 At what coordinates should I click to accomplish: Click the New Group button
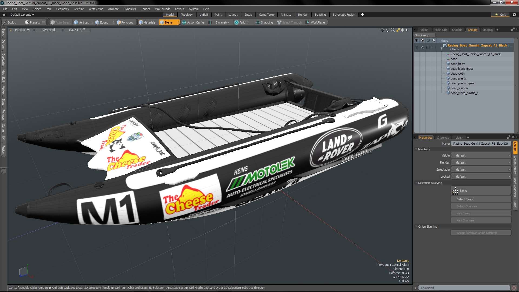point(424,35)
